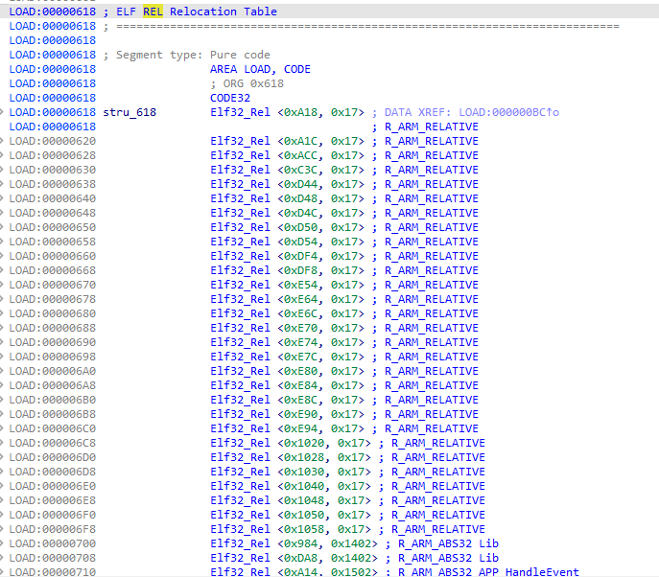Click the CODE32 directive
Viewport: 659px width, 577px height.
coord(230,98)
